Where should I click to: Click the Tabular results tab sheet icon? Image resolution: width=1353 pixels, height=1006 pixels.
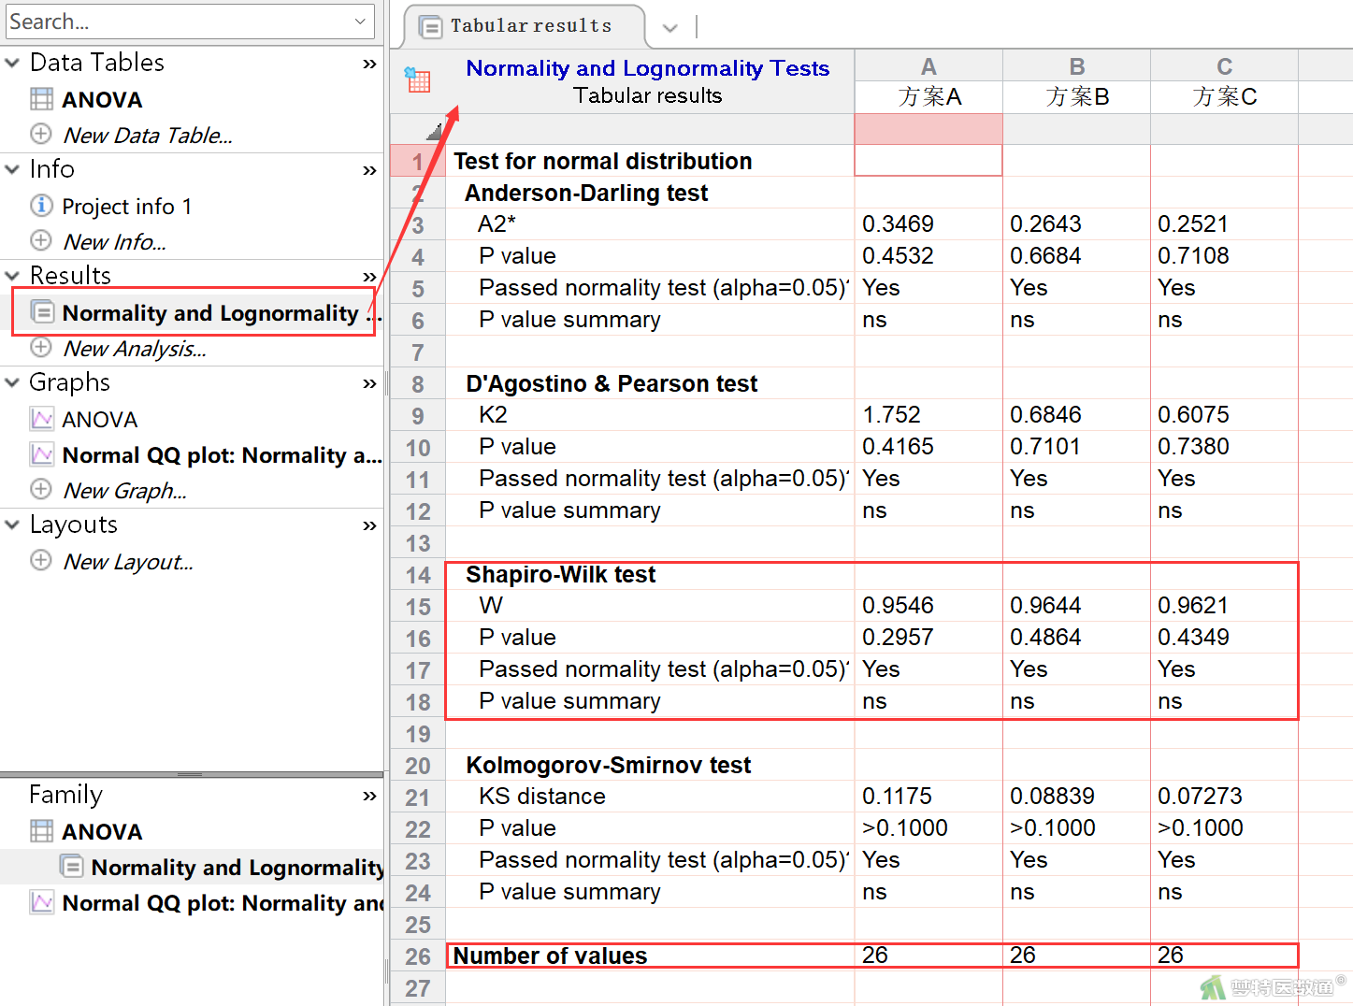[x=430, y=27]
